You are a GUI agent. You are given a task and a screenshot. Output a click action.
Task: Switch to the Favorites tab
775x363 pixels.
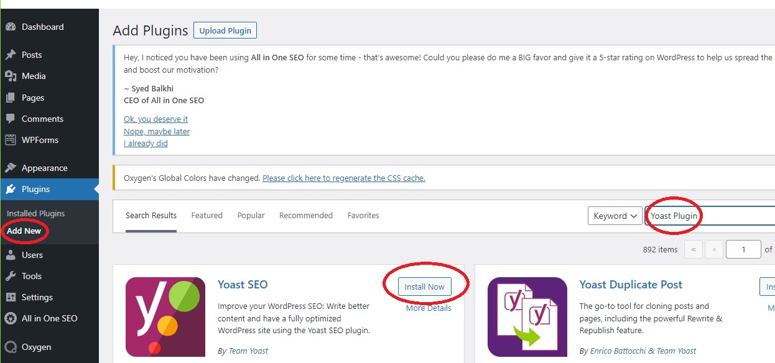coord(363,216)
